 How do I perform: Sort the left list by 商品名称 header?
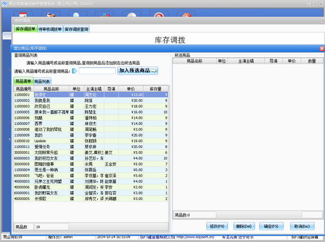[51, 89]
